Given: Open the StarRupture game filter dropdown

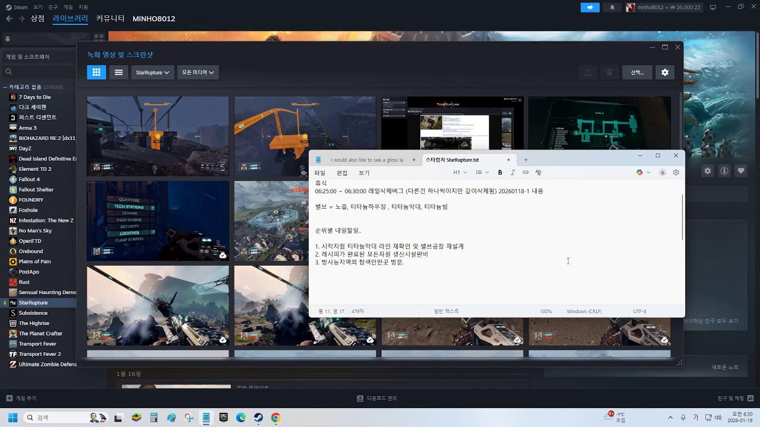Looking at the screenshot, I should point(153,72).
